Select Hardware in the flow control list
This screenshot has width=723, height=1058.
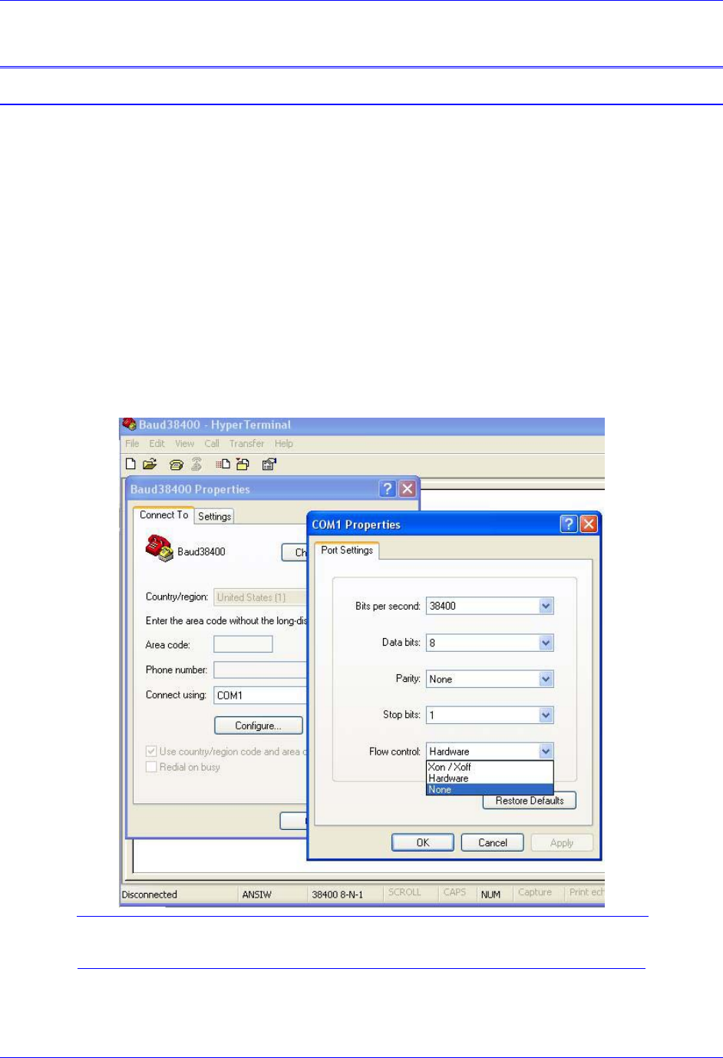coord(490,778)
